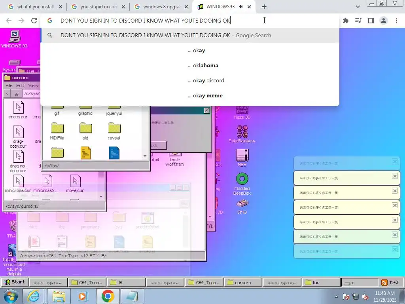Click the RSS icon in Windows93 tray
Image resolution: width=405 pixels, height=304 pixels.
tap(384, 283)
